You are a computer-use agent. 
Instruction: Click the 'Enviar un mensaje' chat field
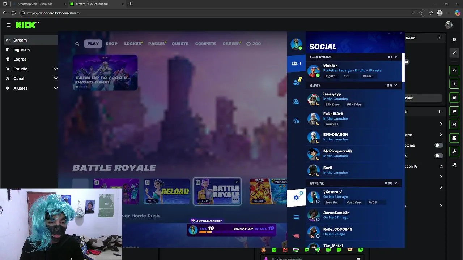point(311,259)
